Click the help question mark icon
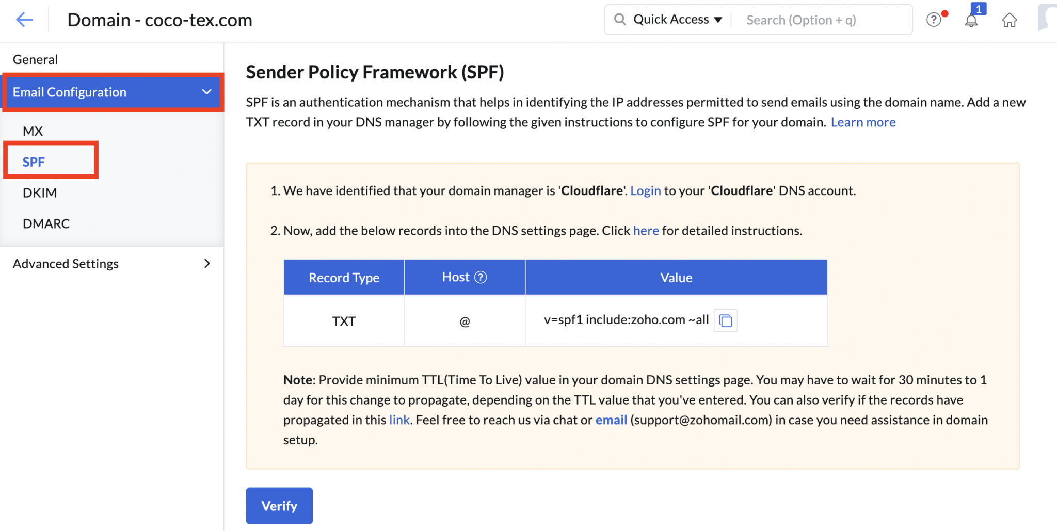 click(x=934, y=20)
